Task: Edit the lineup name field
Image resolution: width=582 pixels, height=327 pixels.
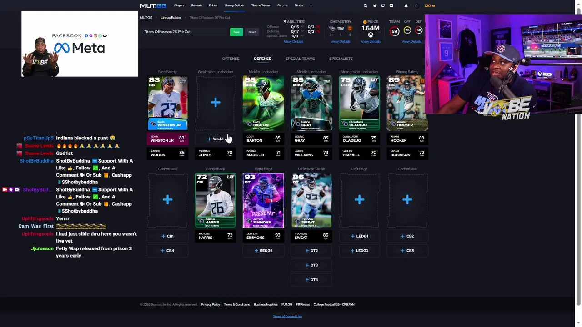Action: coord(184,32)
